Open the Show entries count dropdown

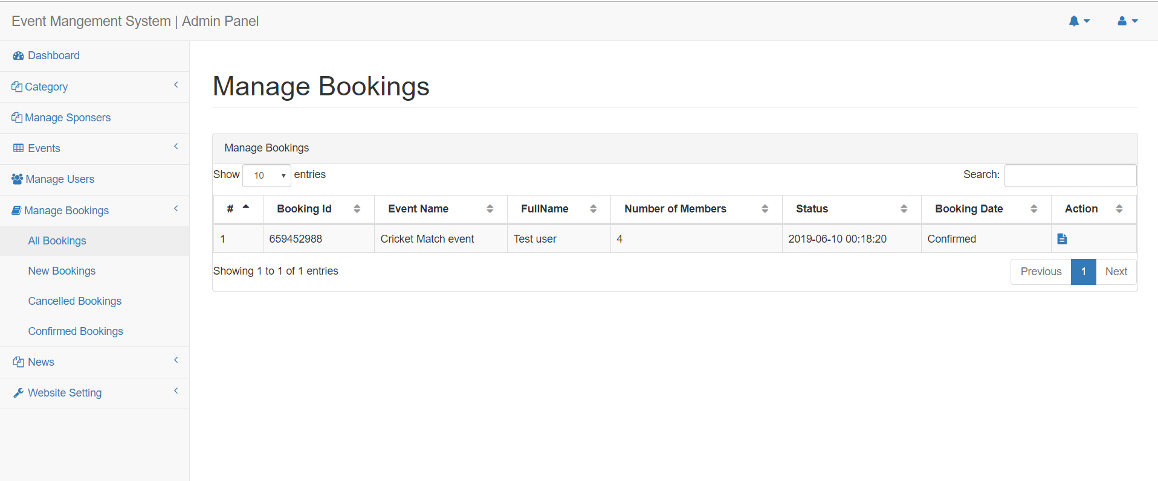267,176
